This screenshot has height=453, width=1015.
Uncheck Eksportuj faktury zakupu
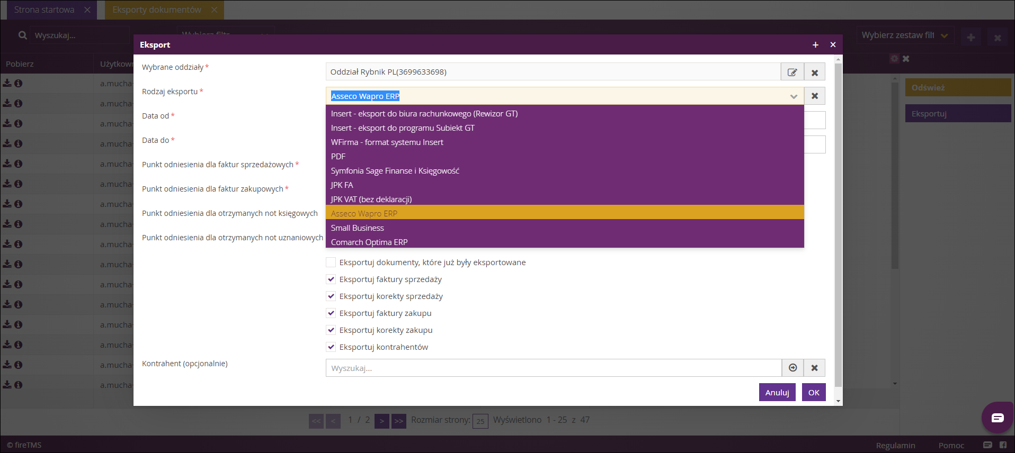[331, 313]
